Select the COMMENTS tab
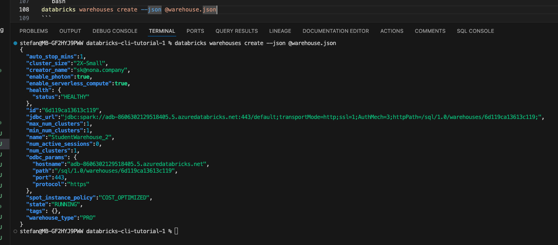558x245 pixels. click(430, 31)
